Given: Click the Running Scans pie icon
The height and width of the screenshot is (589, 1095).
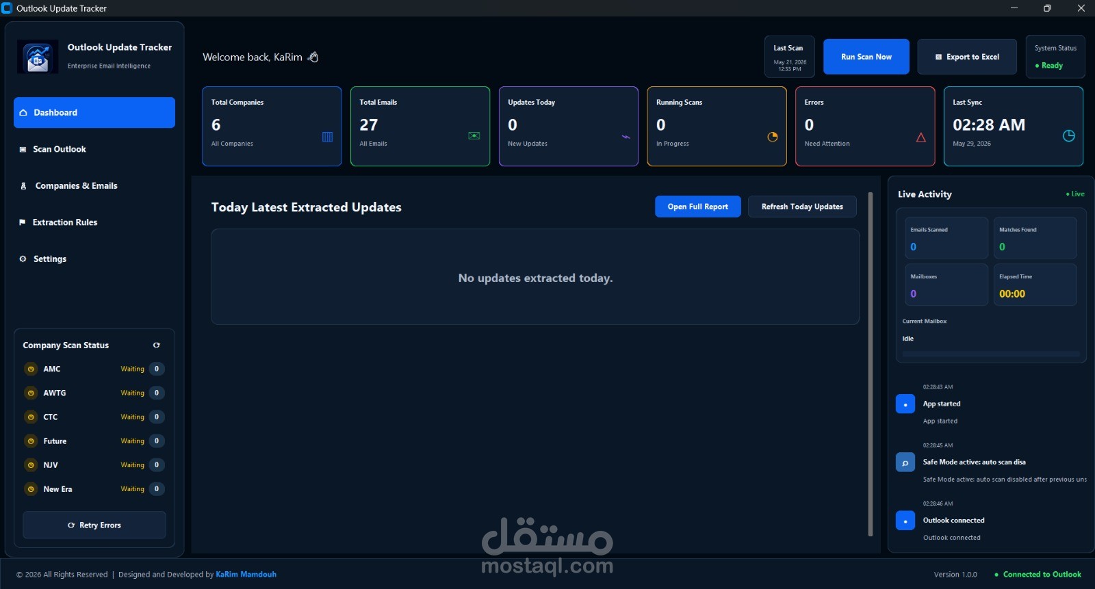Looking at the screenshot, I should click(773, 137).
